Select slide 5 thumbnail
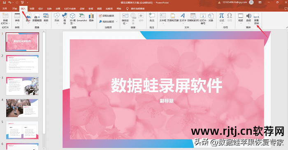 tap(22, 130)
